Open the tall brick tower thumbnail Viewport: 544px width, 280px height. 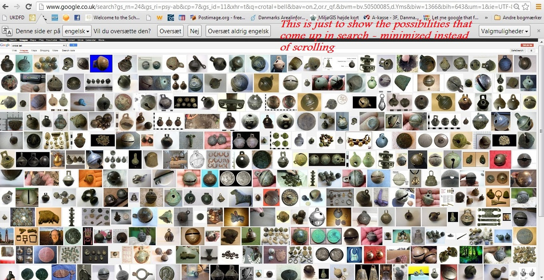[x=7, y=236]
